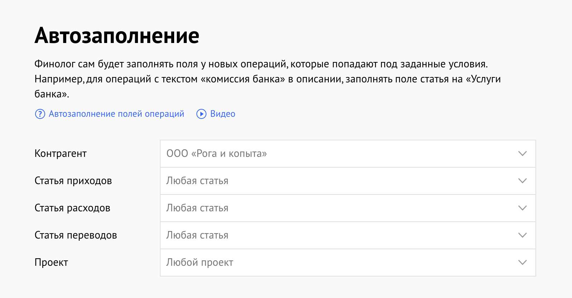Open the Статья приходов dropdown
The image size is (572, 298).
coord(348,181)
